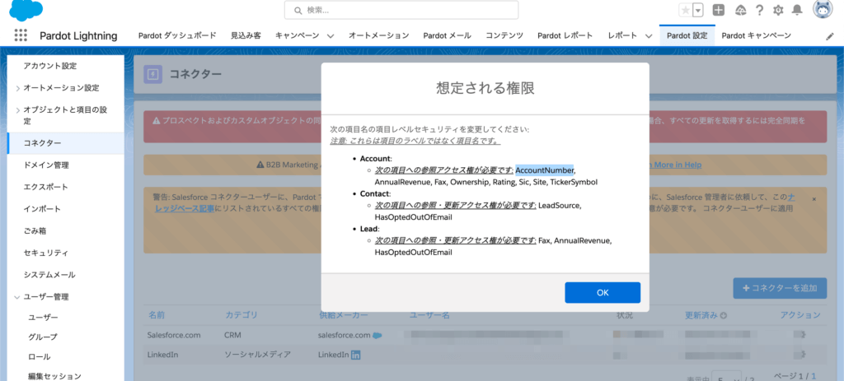Open the App Launcher grid icon
This screenshot has width=844, height=381.
[21, 35]
